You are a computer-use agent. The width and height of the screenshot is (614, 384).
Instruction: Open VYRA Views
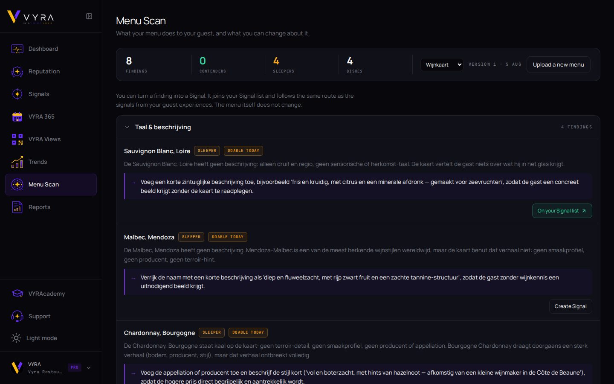51,140
